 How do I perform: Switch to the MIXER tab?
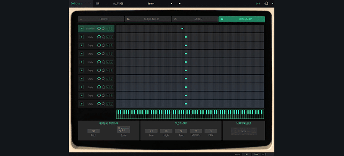coord(195,19)
